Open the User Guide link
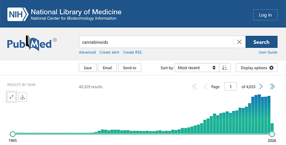Image resolution: width=286 pixels, height=145 pixels. pyautogui.click(x=268, y=52)
